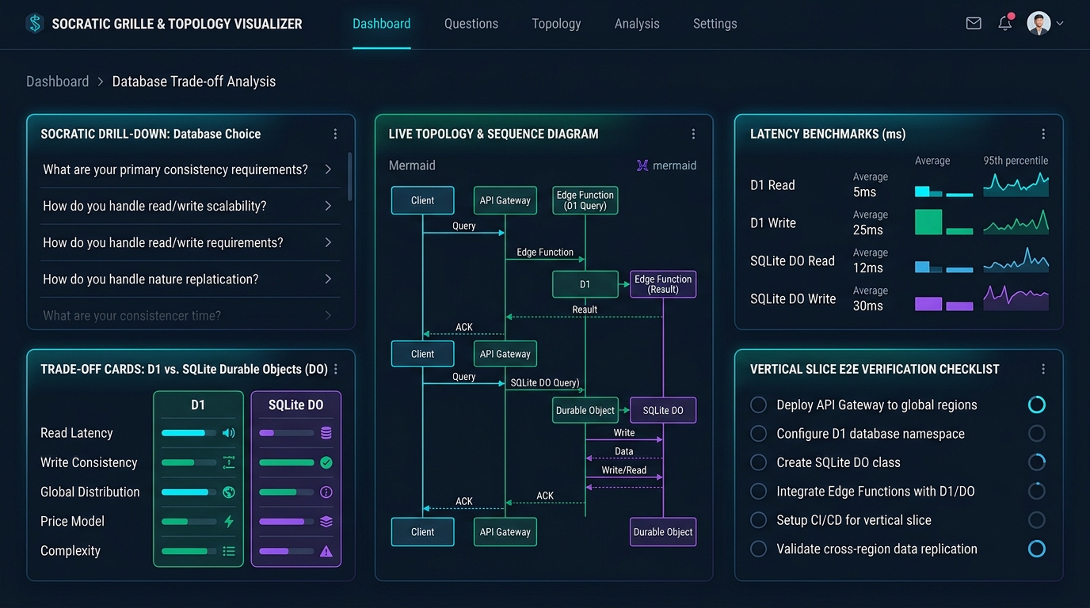Click D1 Complexity progress bar
The height and width of the screenshot is (608, 1090).
[189, 551]
